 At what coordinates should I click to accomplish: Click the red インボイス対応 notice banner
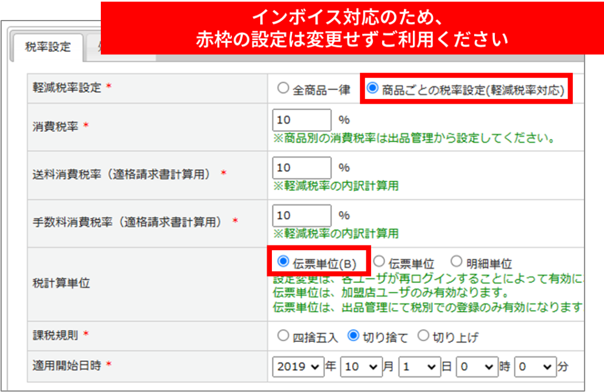point(352,28)
